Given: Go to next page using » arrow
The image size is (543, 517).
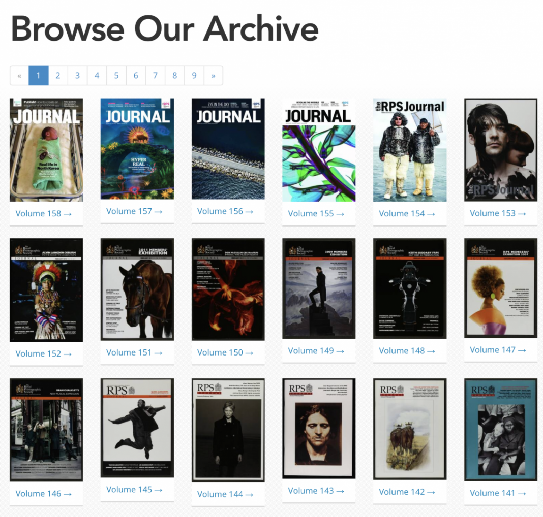Looking at the screenshot, I should pos(213,76).
